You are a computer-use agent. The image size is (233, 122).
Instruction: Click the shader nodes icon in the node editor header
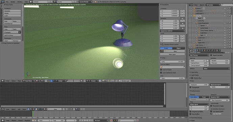coord(28,109)
